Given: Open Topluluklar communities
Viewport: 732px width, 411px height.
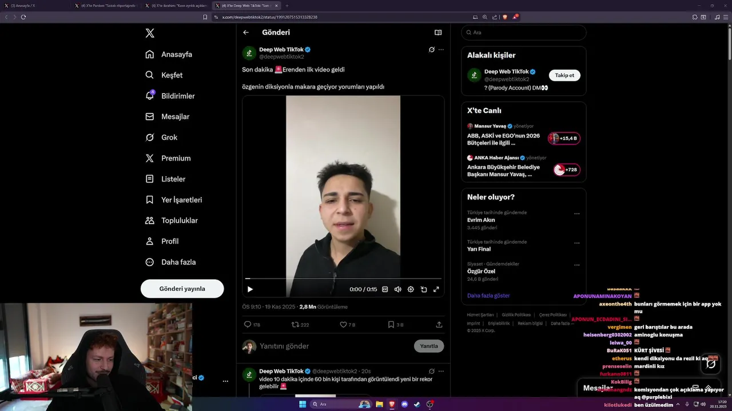Looking at the screenshot, I should tap(172, 220).
